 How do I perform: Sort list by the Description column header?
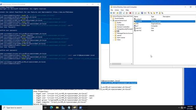(x=167, y=16)
